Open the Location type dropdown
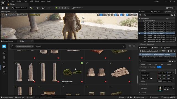Screen dimensions: 177x99 145,73
